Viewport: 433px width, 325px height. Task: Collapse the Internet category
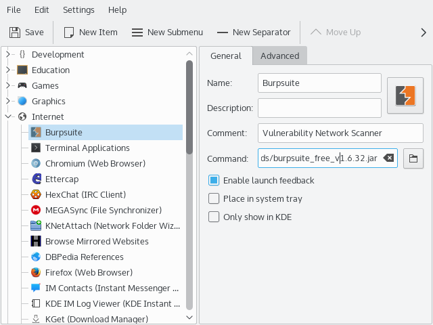coord(8,116)
